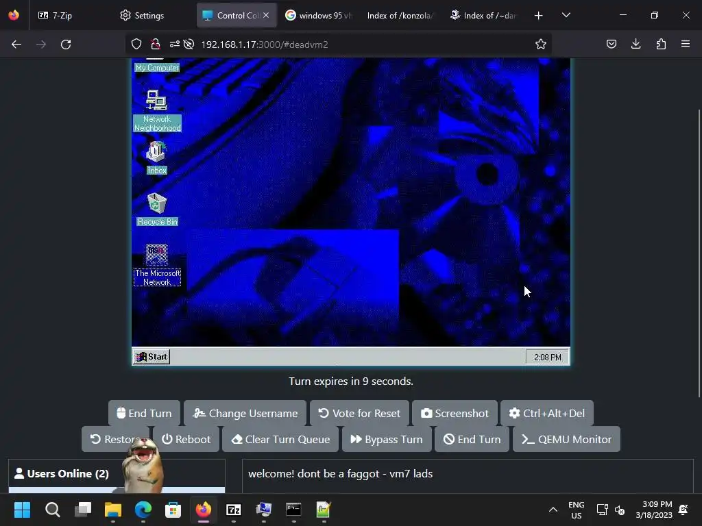
Task: Go back with the browser back arrow
Action: pyautogui.click(x=16, y=45)
